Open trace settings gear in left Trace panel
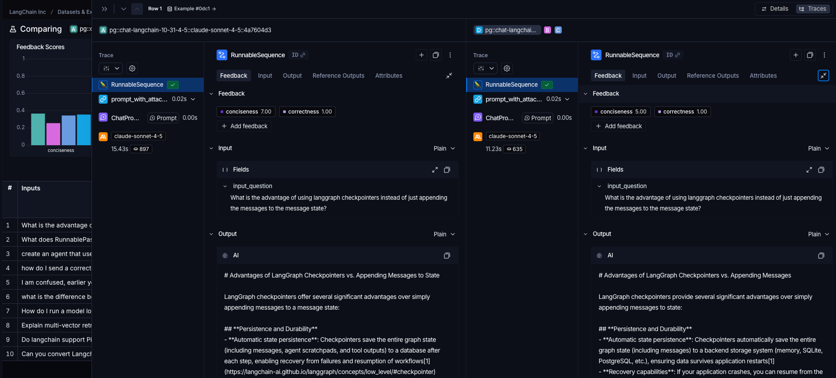836x378 pixels. coord(132,68)
